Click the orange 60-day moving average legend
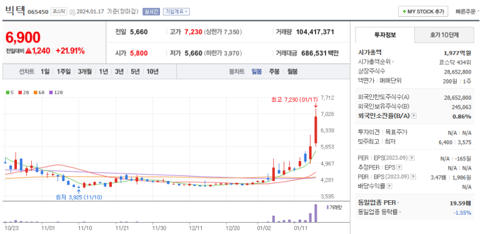Screen dimensions: 483x234 (x=39, y=92)
